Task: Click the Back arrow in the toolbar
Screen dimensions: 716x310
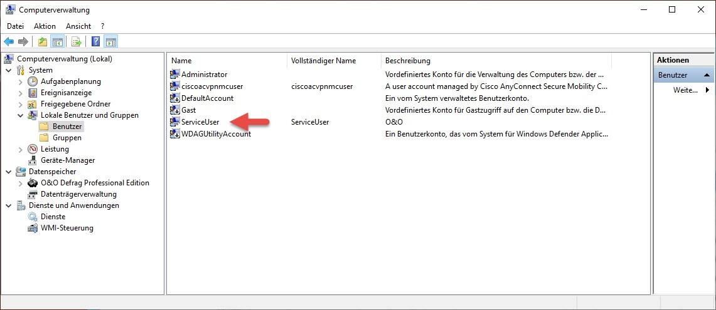Action: tap(9, 42)
